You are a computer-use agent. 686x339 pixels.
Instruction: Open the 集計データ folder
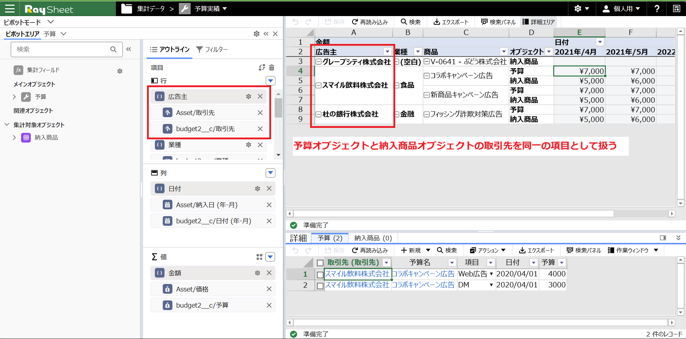144,9
